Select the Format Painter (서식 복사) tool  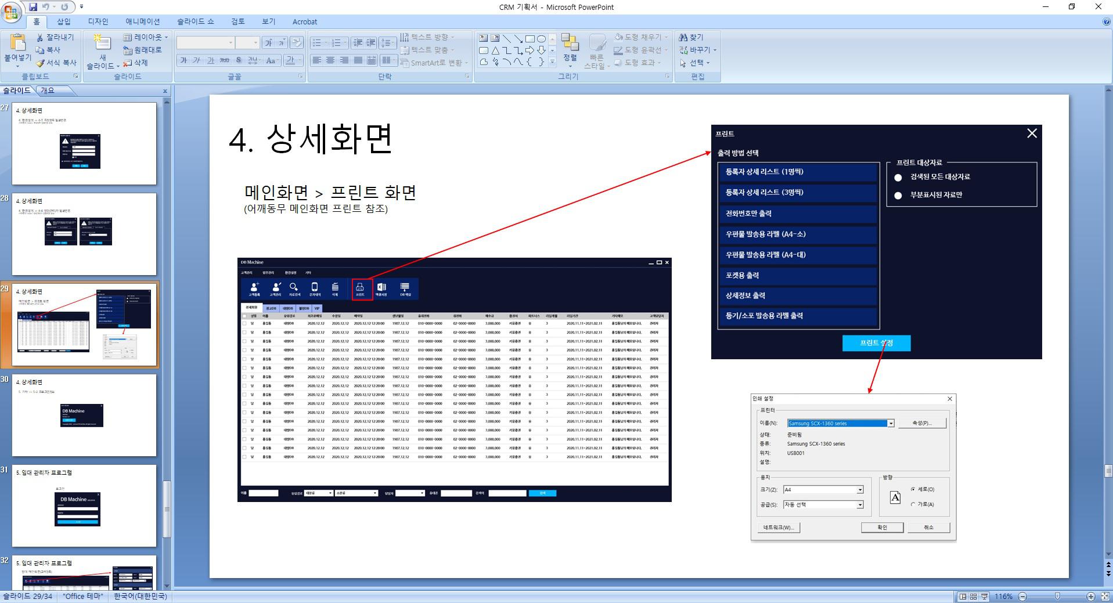tap(40, 63)
